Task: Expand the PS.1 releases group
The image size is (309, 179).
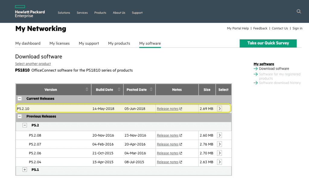Action: (x=25, y=170)
